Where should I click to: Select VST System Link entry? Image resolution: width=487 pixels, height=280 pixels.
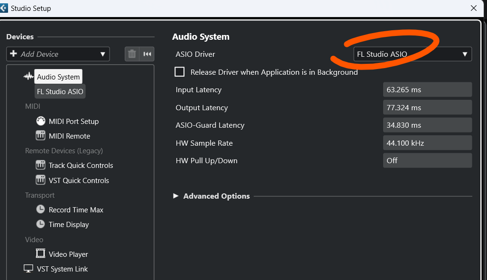pos(62,269)
